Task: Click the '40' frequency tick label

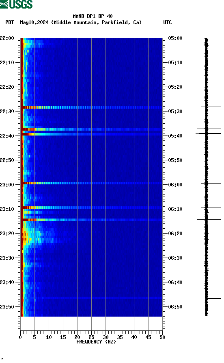Action: [134, 337]
